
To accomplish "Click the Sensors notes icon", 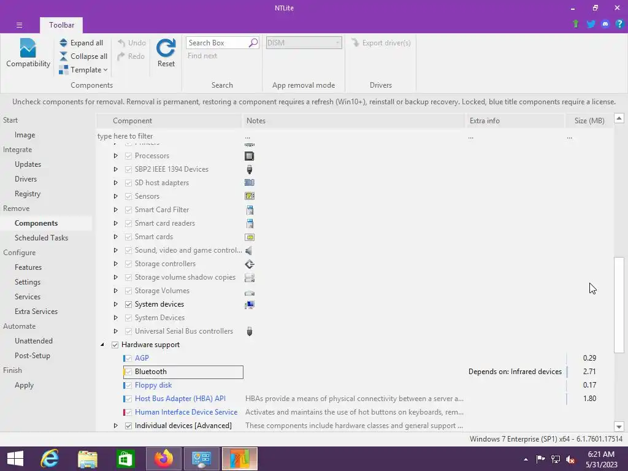I will 250,196.
